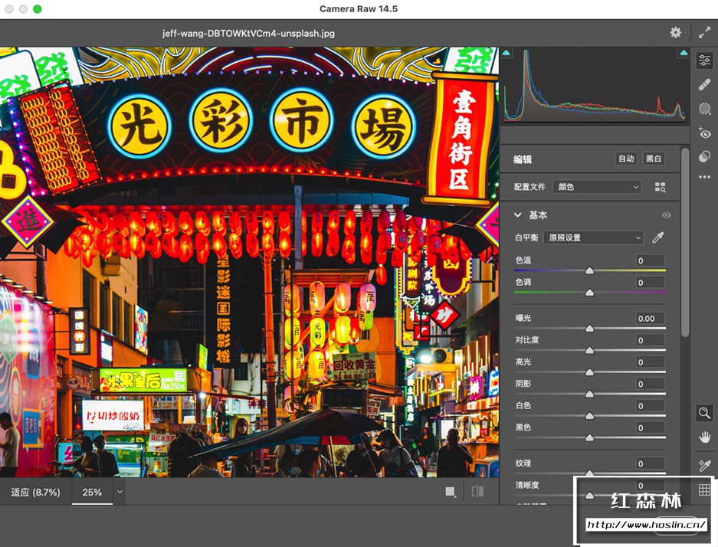Select the Edit sliders panel icon
Screen dimensions: 718x547
point(704,61)
